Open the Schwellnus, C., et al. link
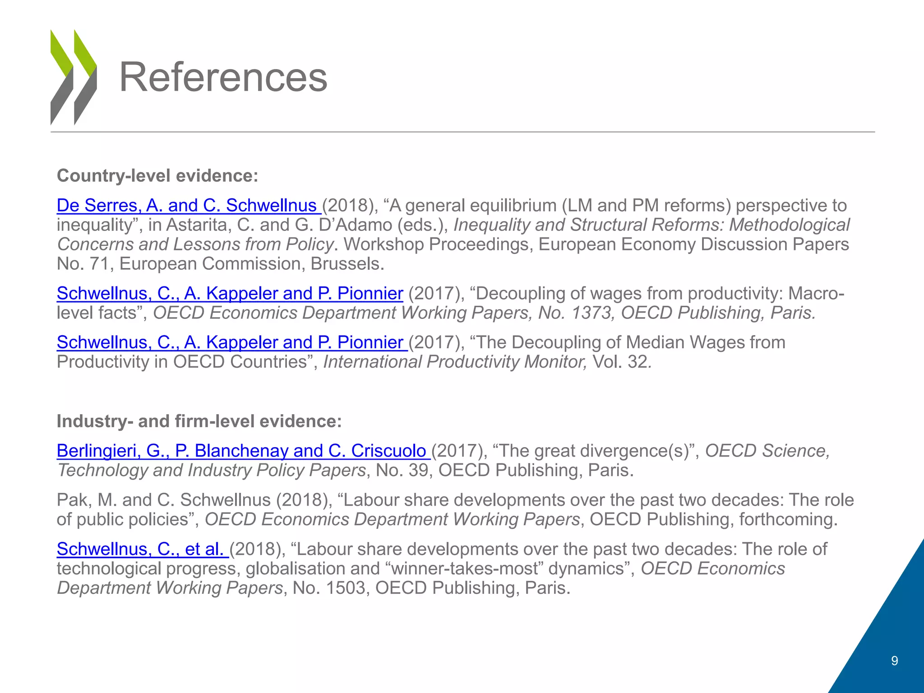924x693 pixels. (x=142, y=549)
